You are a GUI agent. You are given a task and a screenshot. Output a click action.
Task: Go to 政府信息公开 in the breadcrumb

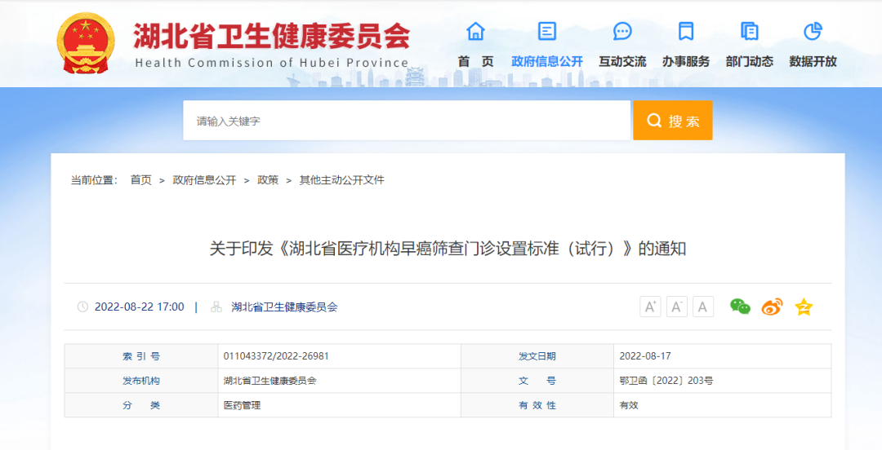point(204,180)
